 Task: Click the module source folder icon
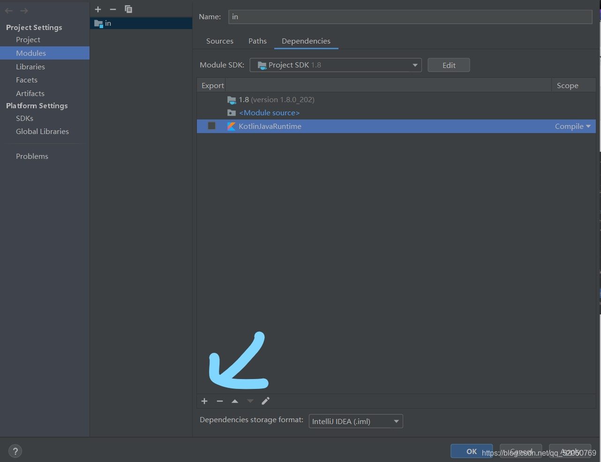click(232, 113)
